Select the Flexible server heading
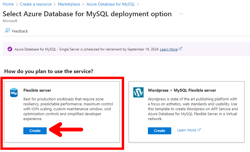250x152 pixels. pos(37,90)
